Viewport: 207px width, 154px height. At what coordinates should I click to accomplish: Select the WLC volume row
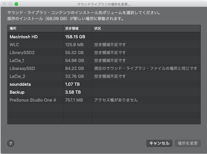pos(104,45)
